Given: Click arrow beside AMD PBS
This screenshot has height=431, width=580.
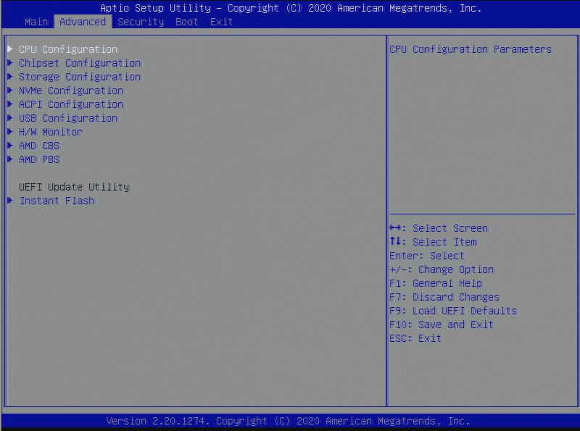Looking at the screenshot, I should [10, 159].
